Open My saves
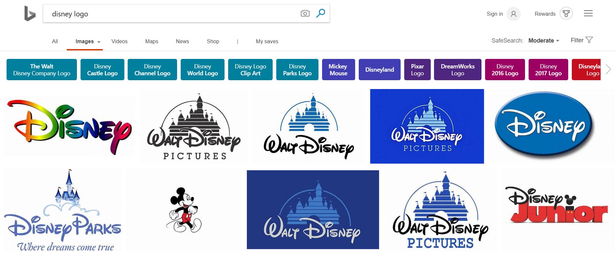The width and height of the screenshot is (616, 253). tap(267, 41)
